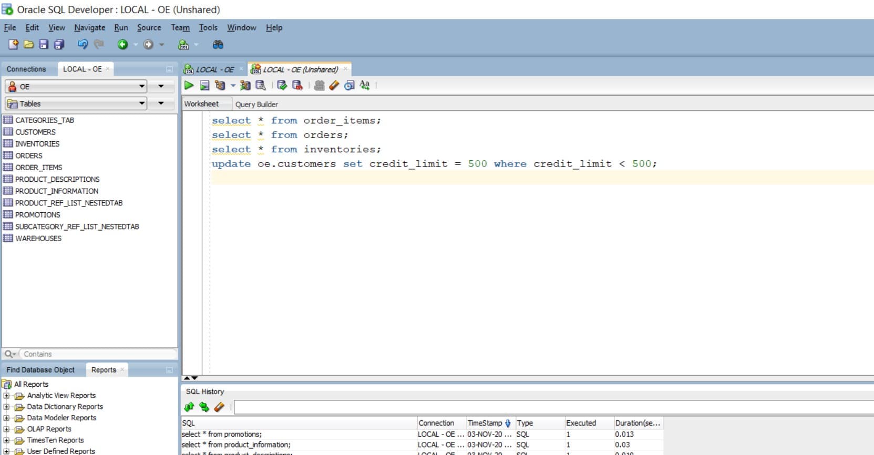This screenshot has height=455, width=874.
Task: Click the Append to worksheet icon in SQL History
Action: (x=189, y=407)
